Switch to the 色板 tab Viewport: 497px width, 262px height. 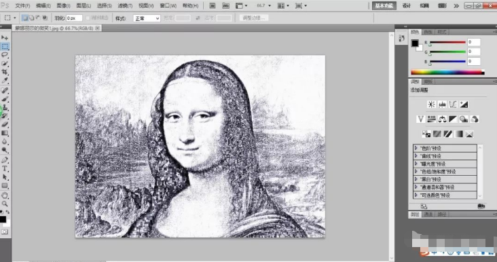click(x=428, y=32)
